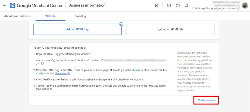The image size is (250, 112).
Task: Click the meta tag code text
Action: [x=101, y=62]
